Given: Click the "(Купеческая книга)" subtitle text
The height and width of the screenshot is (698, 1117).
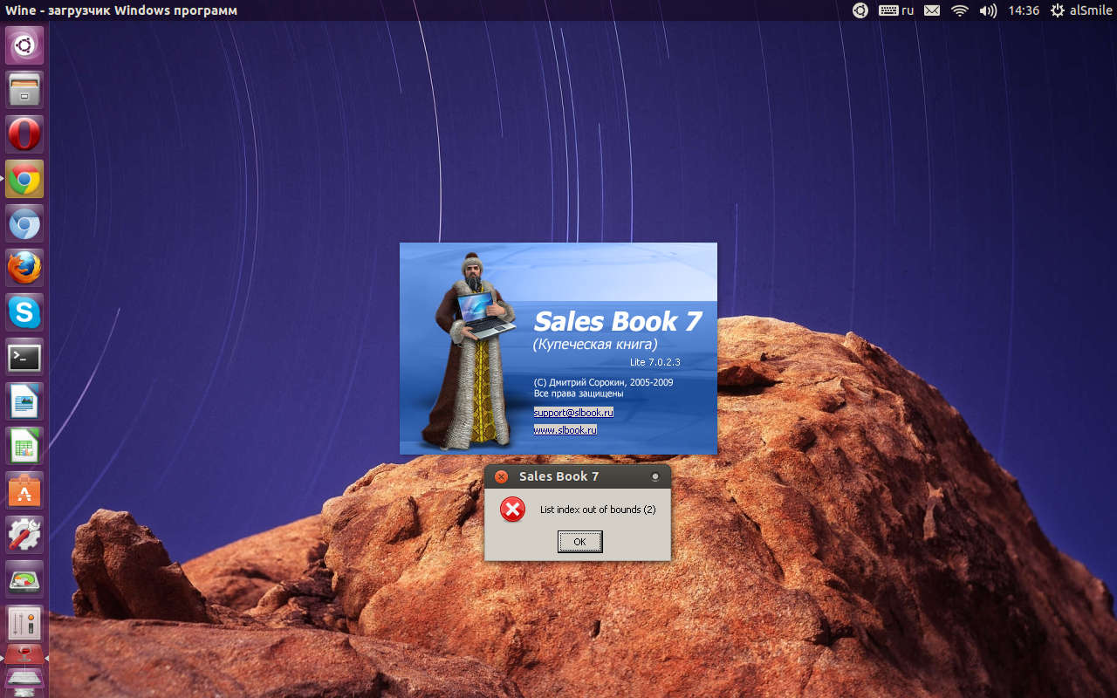Looking at the screenshot, I should pos(595,345).
